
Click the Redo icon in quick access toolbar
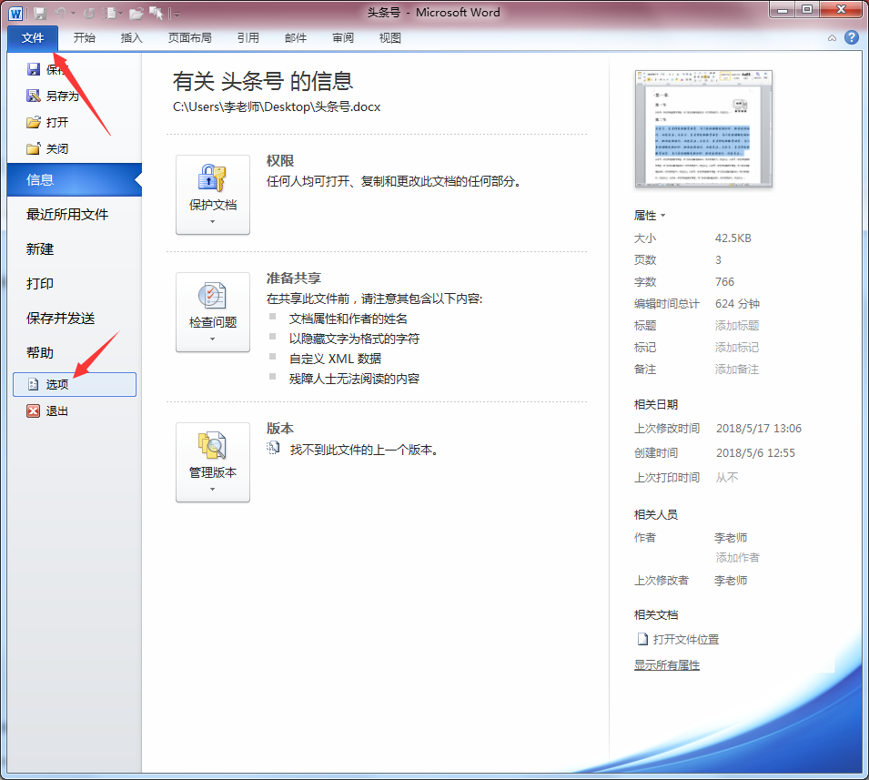coord(89,13)
